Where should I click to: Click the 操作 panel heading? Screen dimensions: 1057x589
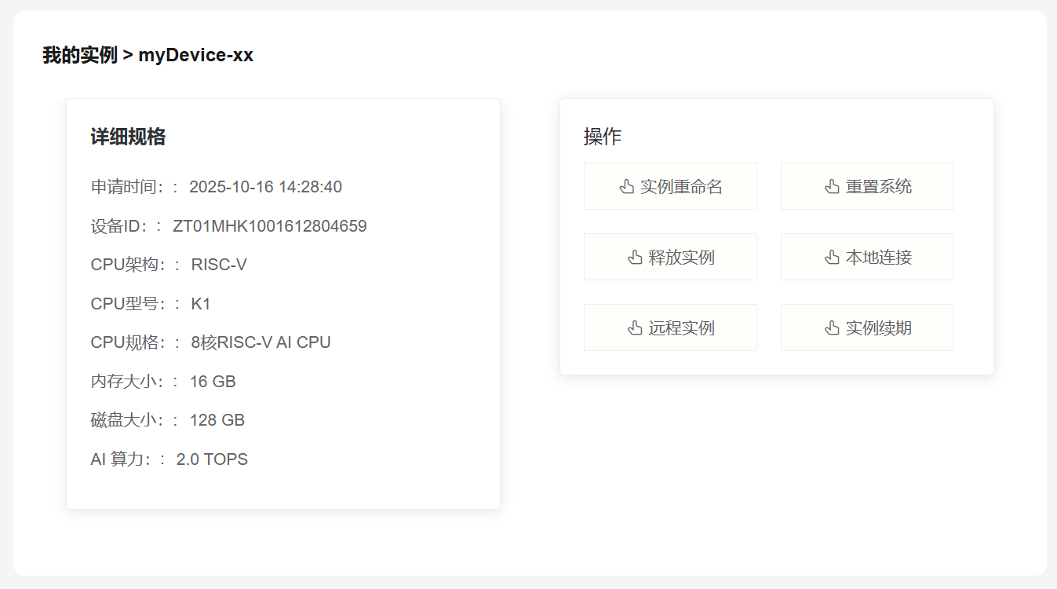603,137
